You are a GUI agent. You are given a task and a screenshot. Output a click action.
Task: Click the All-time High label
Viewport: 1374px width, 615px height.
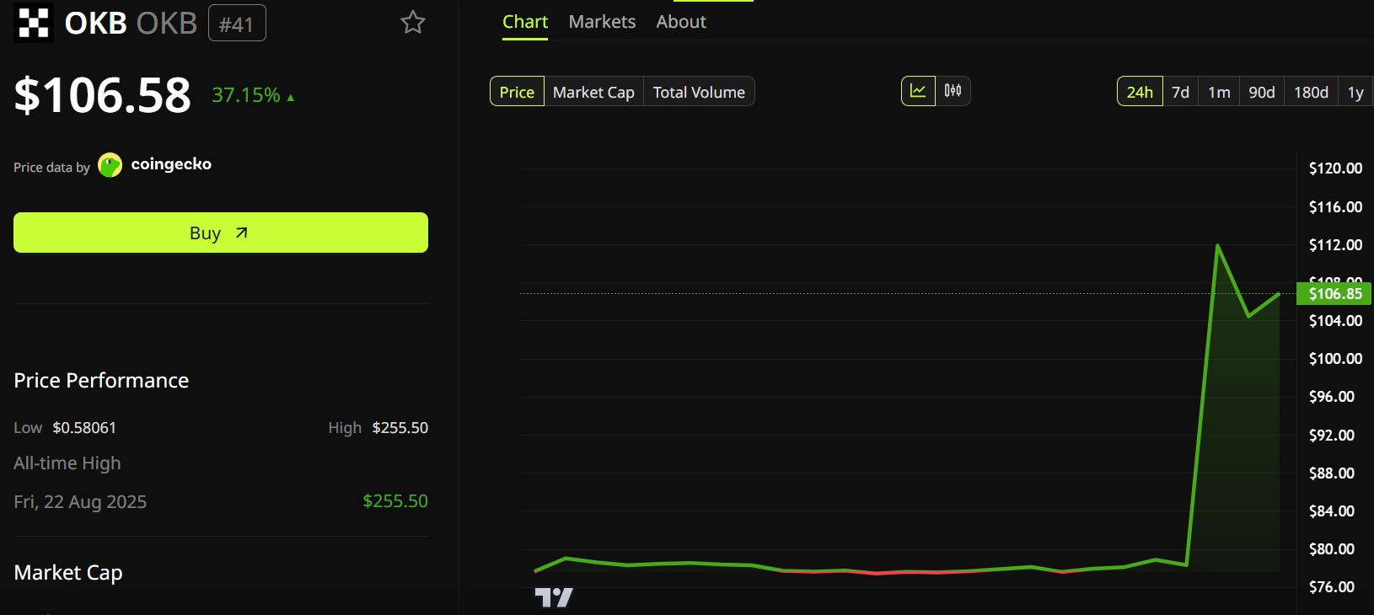(67, 463)
